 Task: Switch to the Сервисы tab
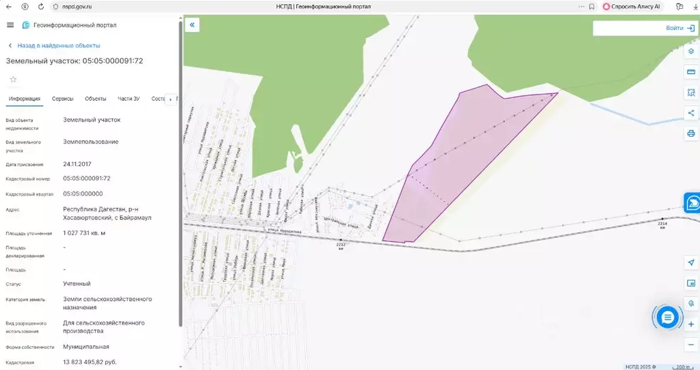pos(64,99)
